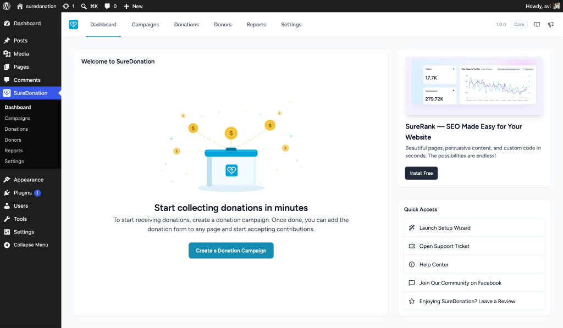Click the SureRank analytics preview image
Image resolution: width=563 pixels, height=328 pixels.
point(474,86)
